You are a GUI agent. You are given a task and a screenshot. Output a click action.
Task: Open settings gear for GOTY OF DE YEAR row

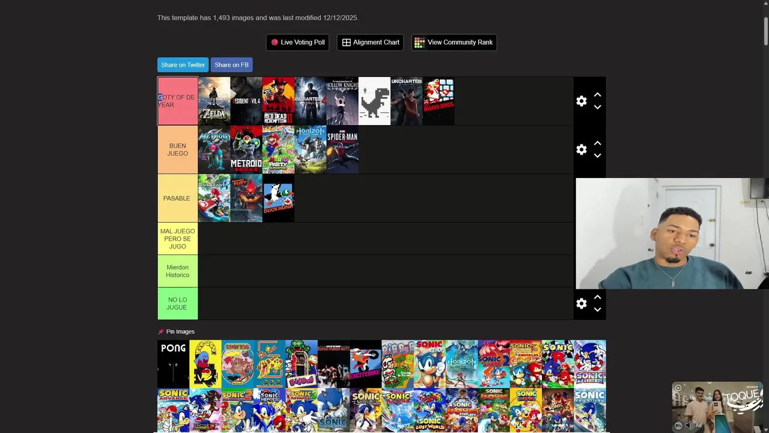pyautogui.click(x=581, y=101)
